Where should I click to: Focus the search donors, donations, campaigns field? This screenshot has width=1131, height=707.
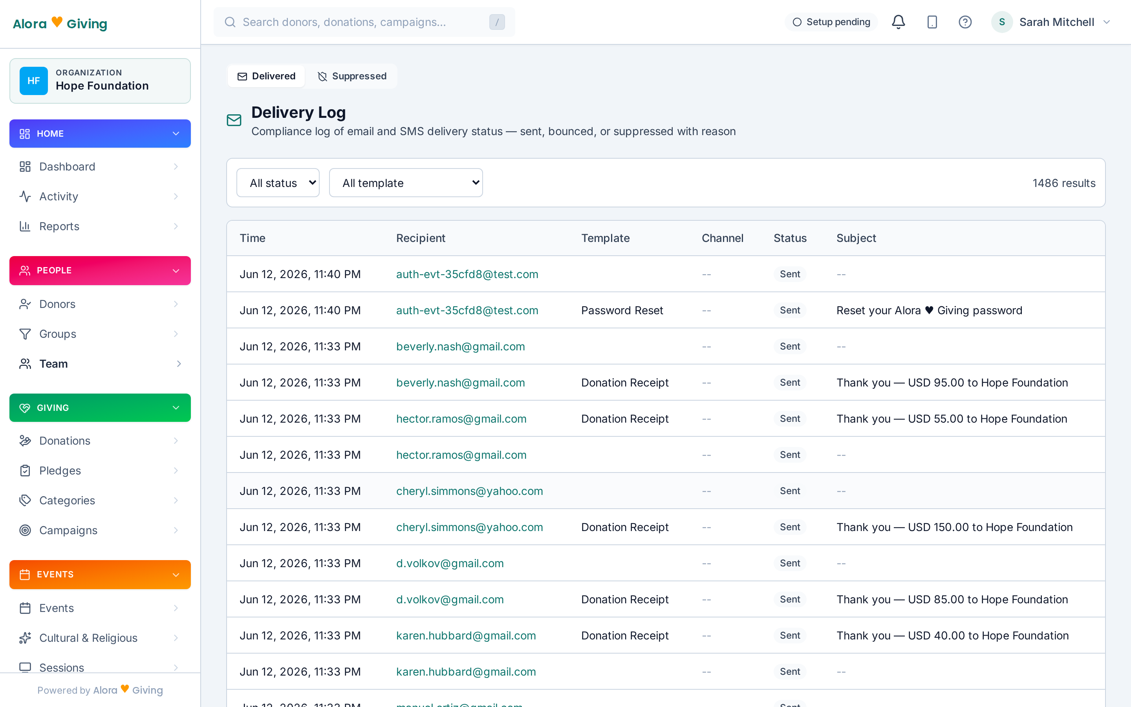(364, 22)
